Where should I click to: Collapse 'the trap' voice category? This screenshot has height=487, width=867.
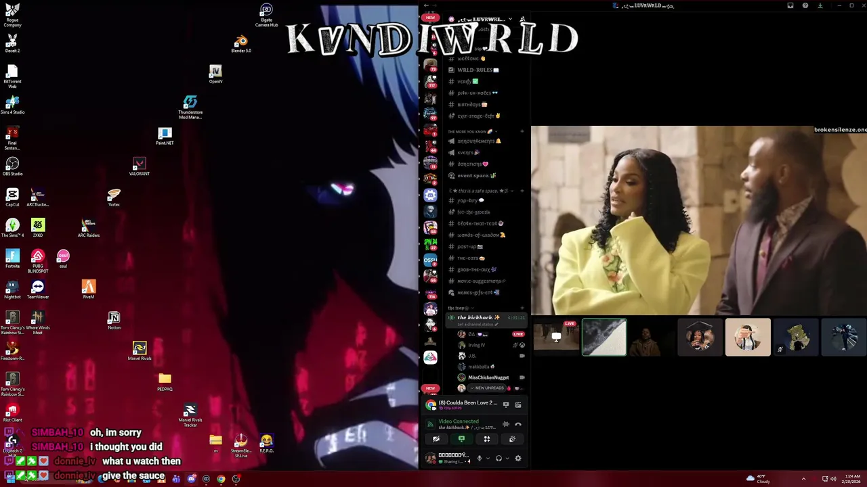click(461, 308)
